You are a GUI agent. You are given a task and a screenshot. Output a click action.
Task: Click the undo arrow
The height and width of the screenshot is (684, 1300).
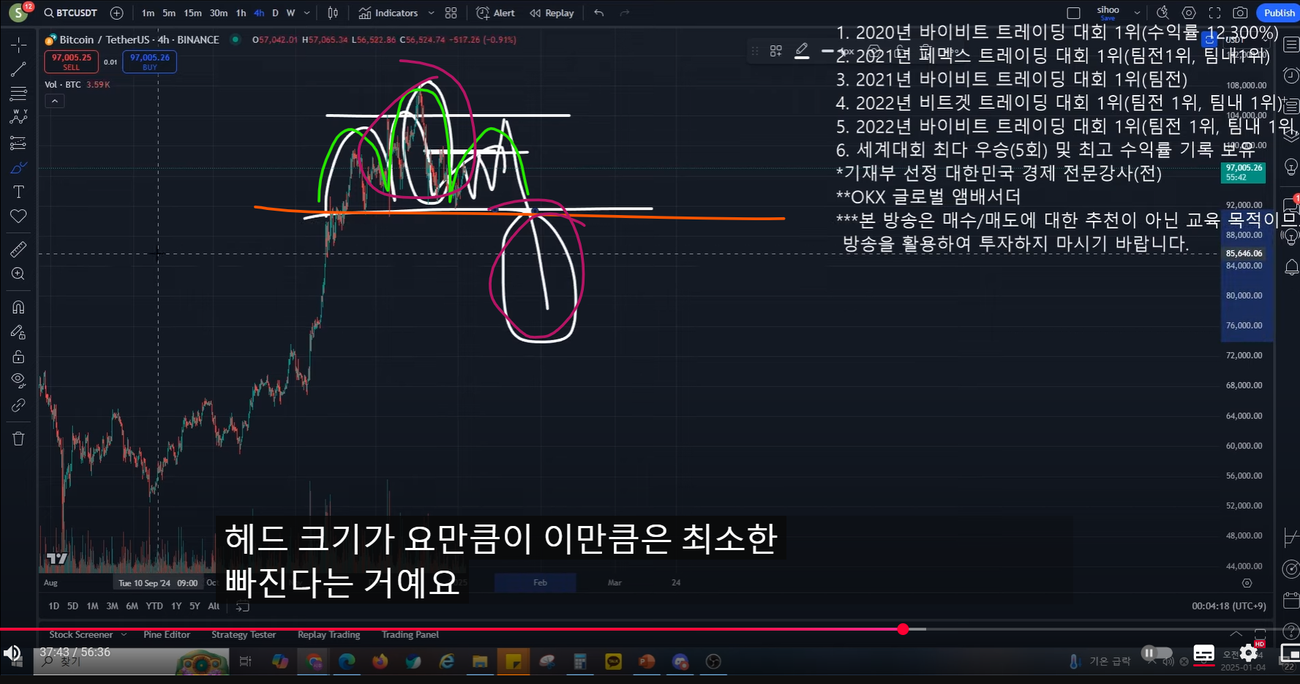point(599,13)
